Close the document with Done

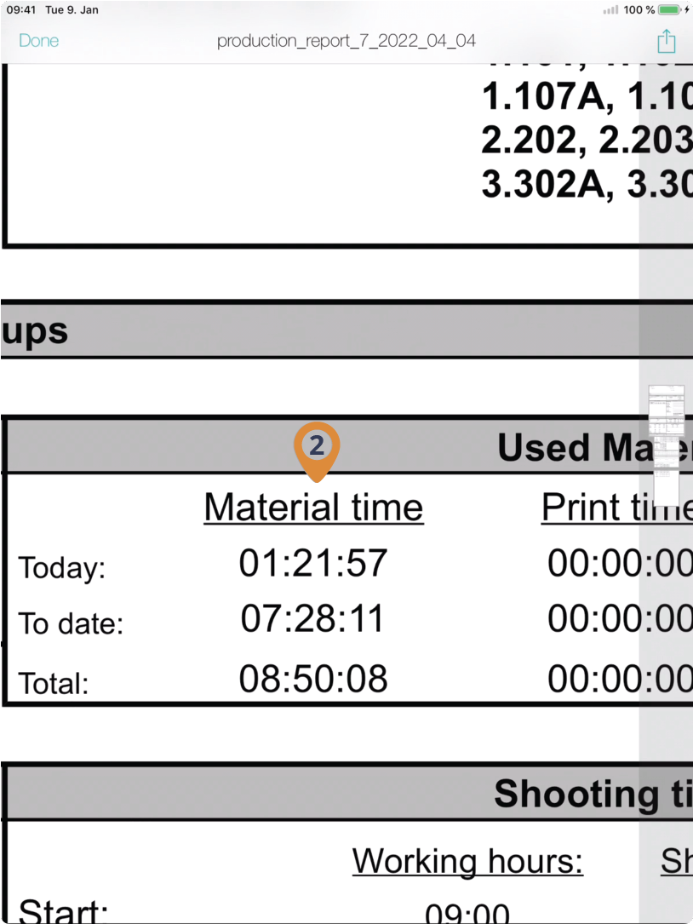click(39, 41)
